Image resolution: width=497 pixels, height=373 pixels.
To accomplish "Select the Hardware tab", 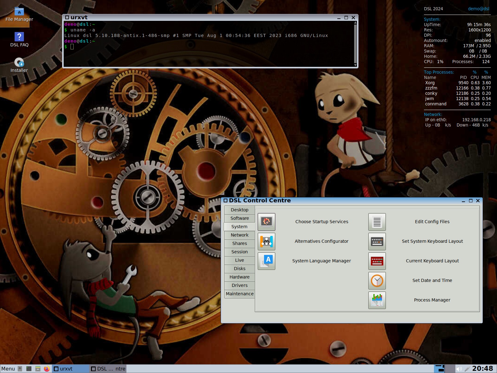I will 239,277.
